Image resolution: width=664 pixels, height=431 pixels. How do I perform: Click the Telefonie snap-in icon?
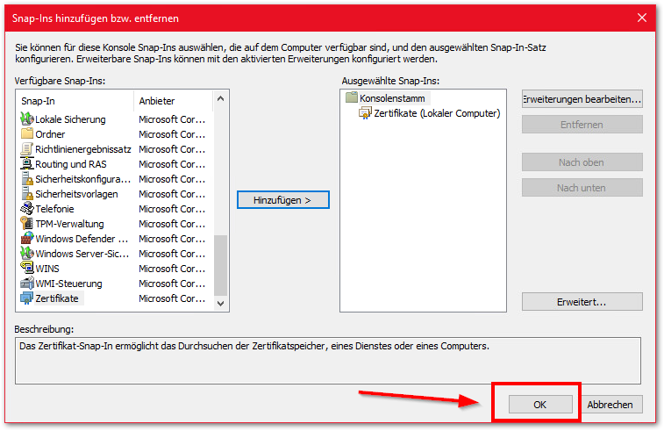[26, 209]
